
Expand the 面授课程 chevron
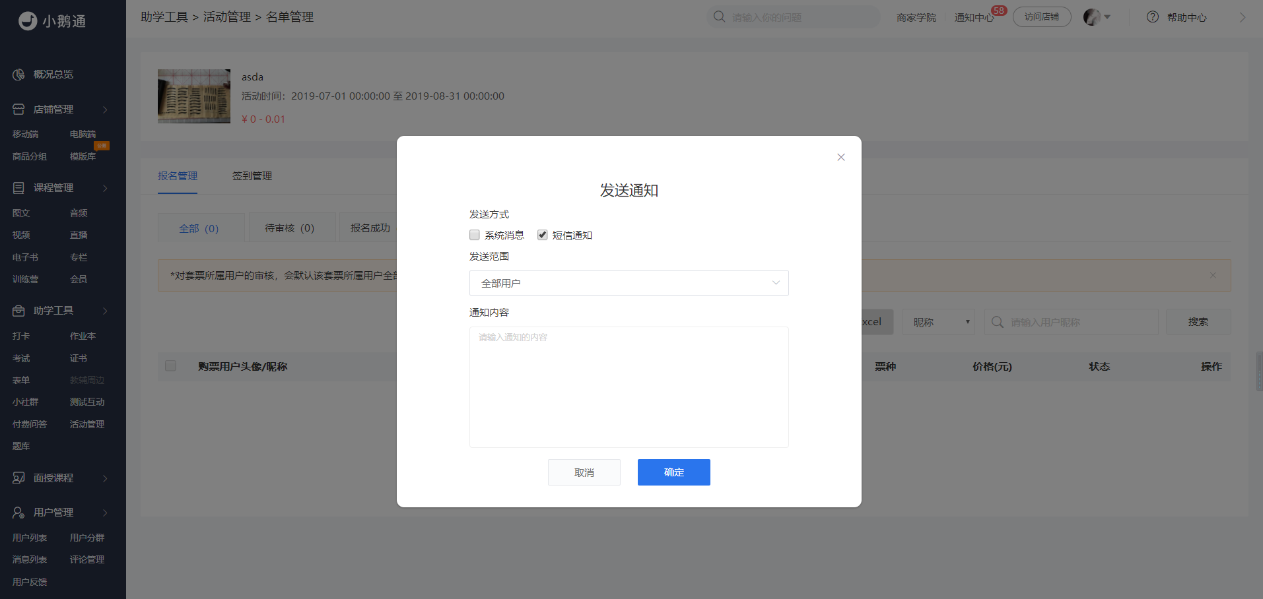point(105,478)
